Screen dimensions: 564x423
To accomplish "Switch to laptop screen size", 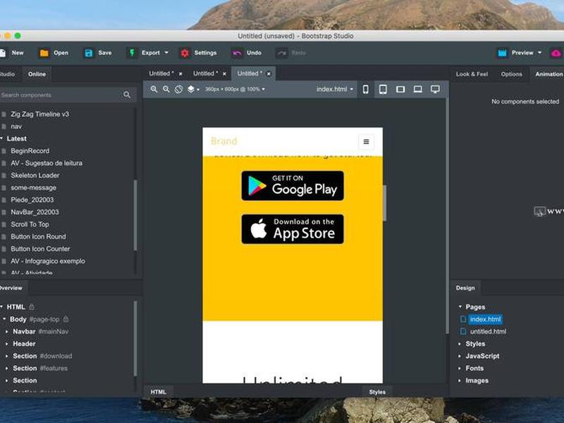I will coord(417,90).
